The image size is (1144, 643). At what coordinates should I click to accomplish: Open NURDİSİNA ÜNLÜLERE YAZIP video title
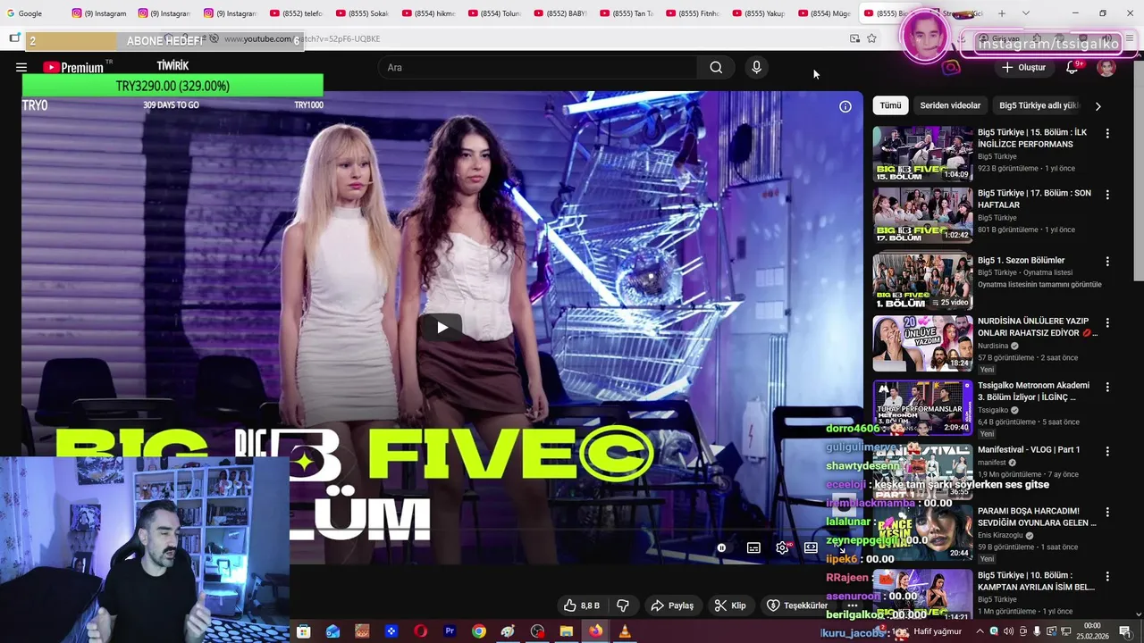tap(1037, 327)
